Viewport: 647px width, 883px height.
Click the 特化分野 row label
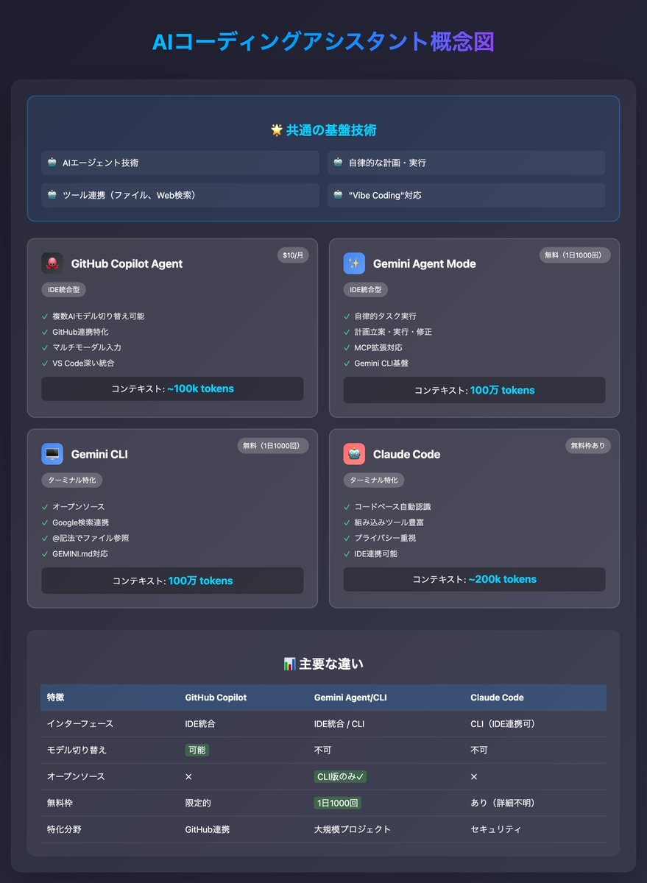coord(66,830)
